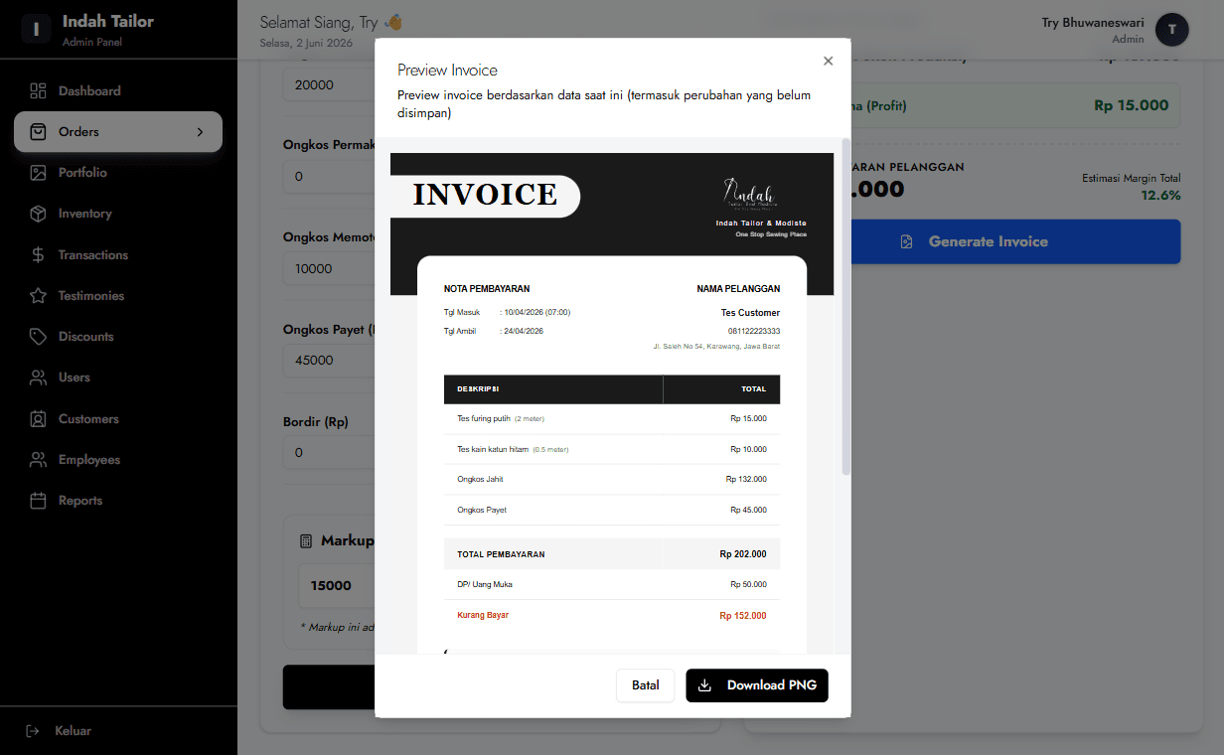Image resolution: width=1224 pixels, height=755 pixels.
Task: Open the Discounts menu item
Action: [118, 337]
